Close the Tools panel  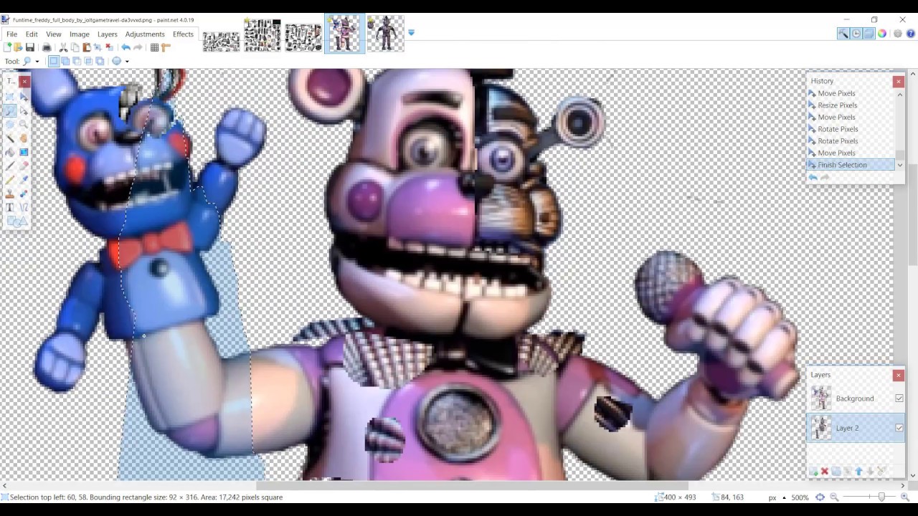point(24,82)
